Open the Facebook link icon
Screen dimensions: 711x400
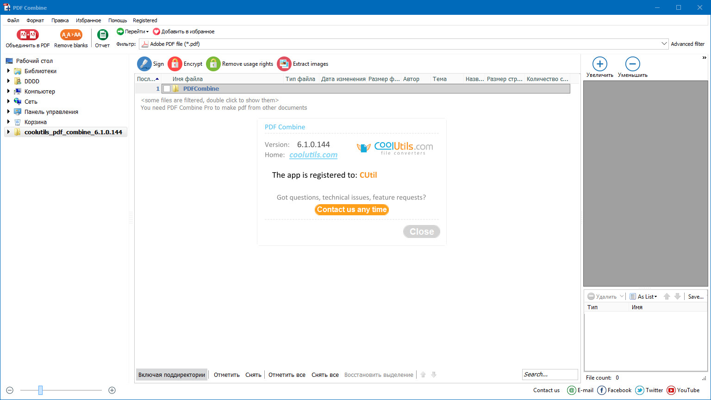pos(602,390)
